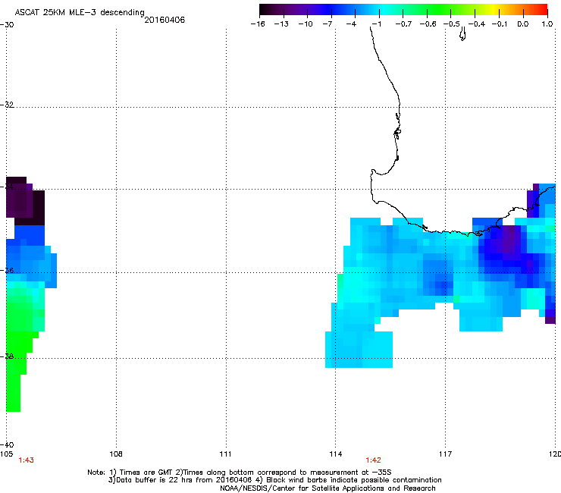Click the colorbar label -7
Image resolution: width=561 pixels, height=493 pixels.
tap(328, 24)
